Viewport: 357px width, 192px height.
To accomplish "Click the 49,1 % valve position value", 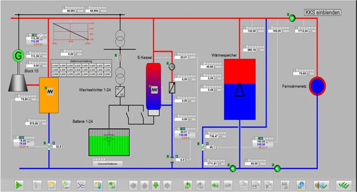I will pyautogui.click(x=212, y=147).
